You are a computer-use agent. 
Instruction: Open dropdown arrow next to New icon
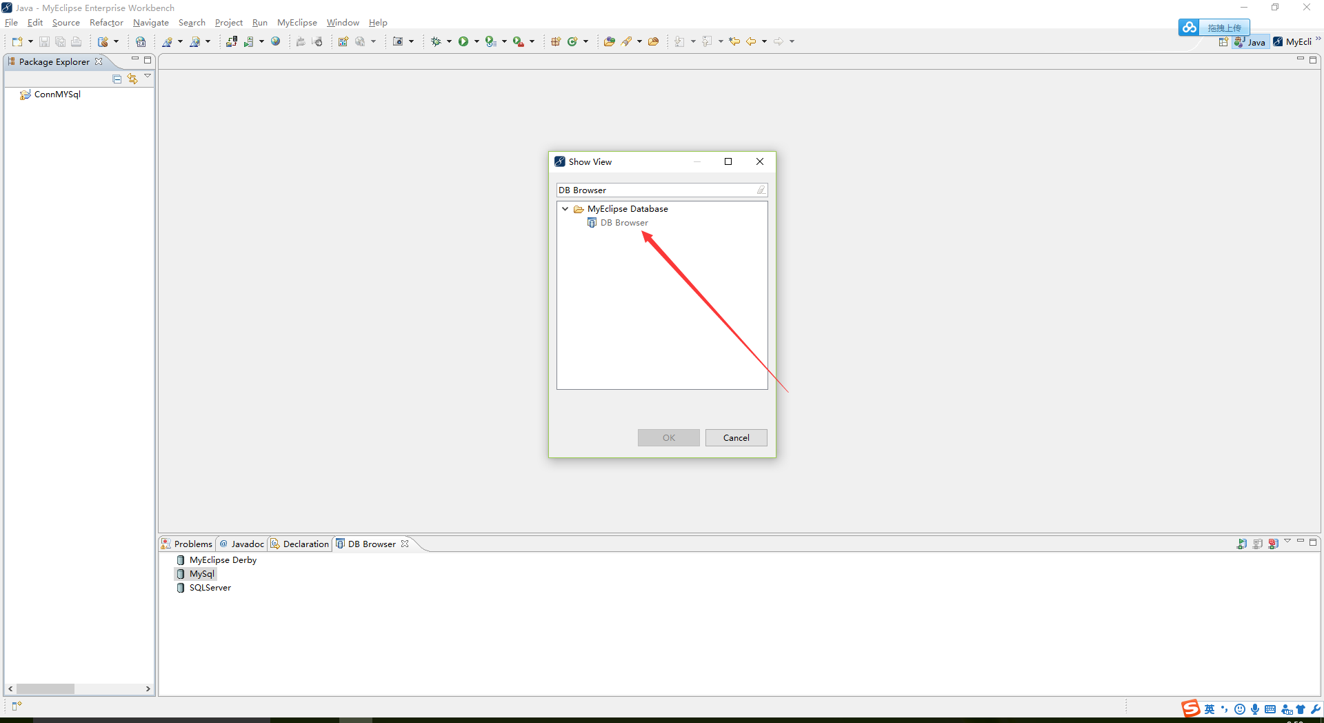click(30, 41)
